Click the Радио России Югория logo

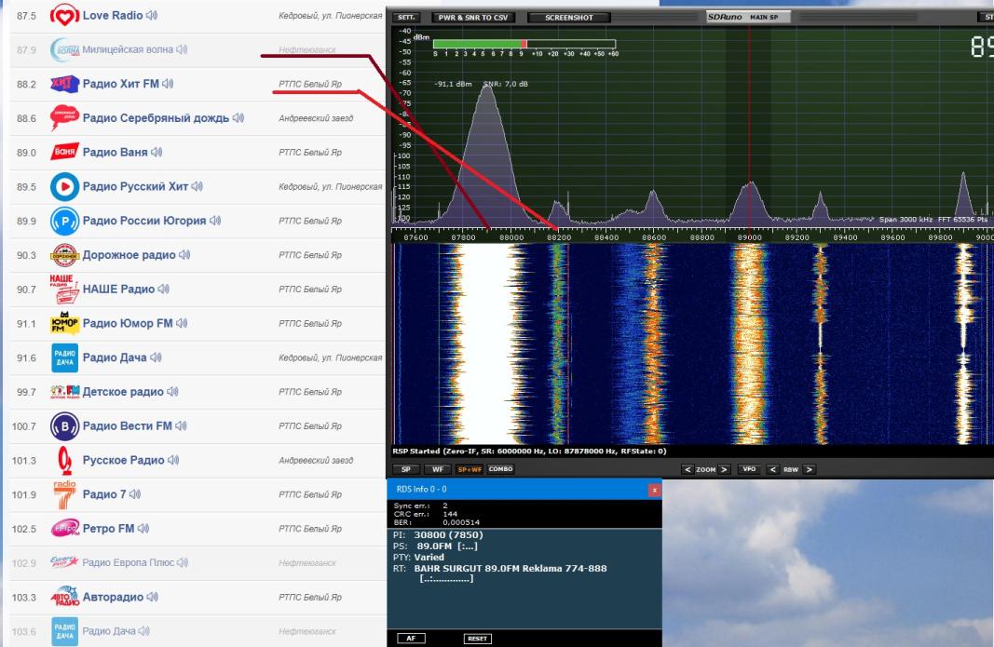pyautogui.click(x=64, y=221)
